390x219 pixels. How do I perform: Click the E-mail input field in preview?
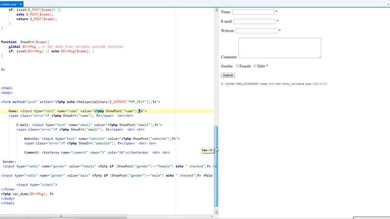point(255,21)
